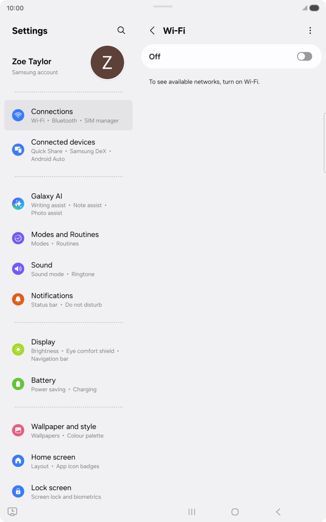Tap the Lock screen padlock icon

tap(18, 491)
